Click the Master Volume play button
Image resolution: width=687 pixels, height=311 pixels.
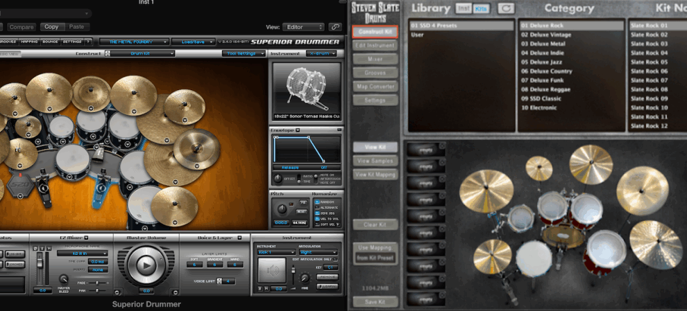click(146, 265)
